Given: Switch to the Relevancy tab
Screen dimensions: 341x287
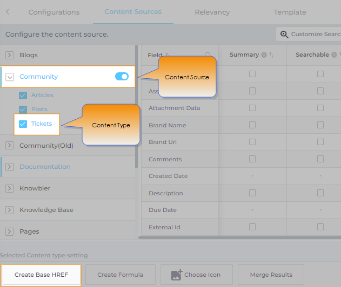Looking at the screenshot, I should click(212, 12).
